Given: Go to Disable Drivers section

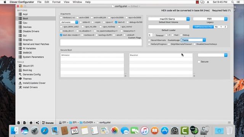Looking at the screenshot, I should pyautogui.click(x=31, y=31).
